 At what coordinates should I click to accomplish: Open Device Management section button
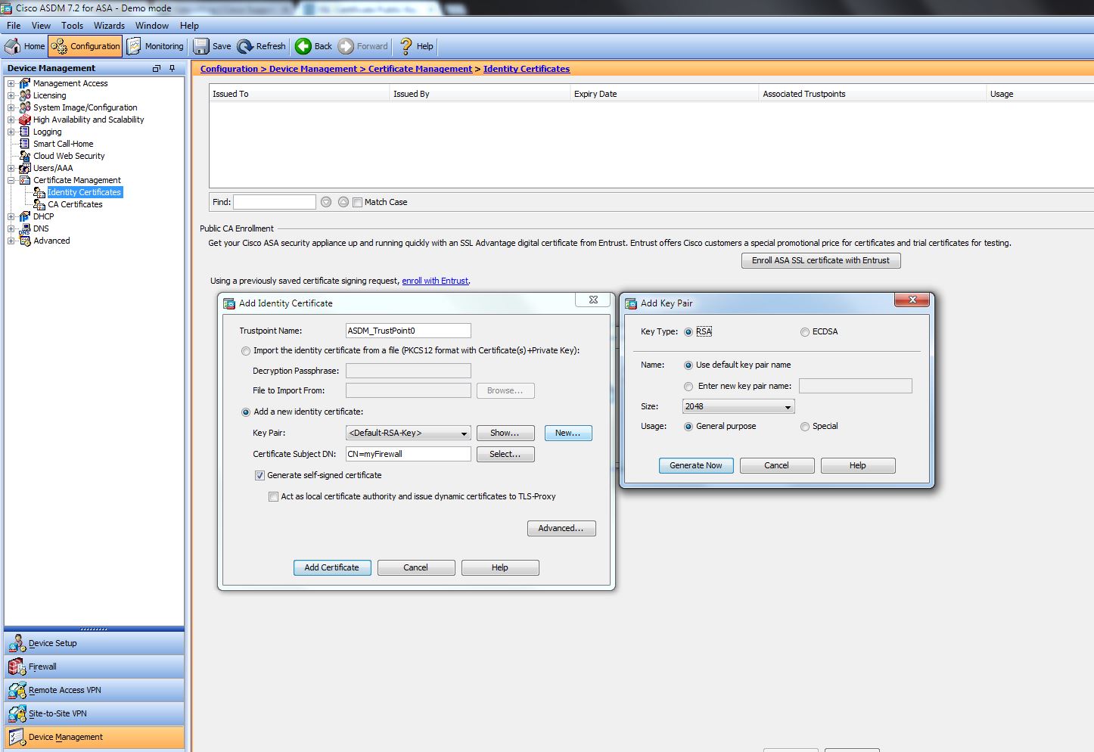click(95, 738)
